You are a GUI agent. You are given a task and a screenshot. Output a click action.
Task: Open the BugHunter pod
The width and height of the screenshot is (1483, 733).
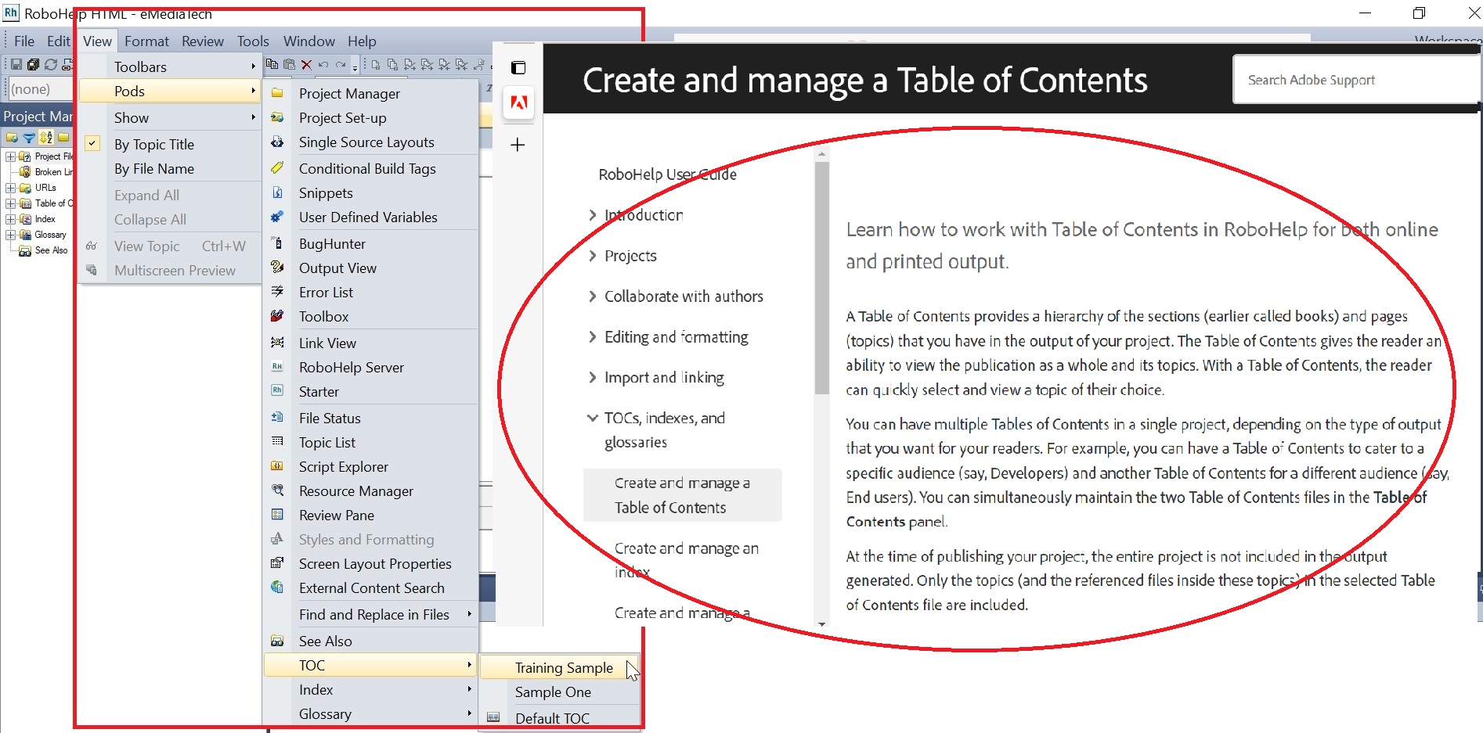370,243
